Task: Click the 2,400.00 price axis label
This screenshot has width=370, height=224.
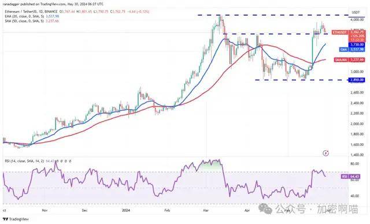Action: click(x=357, y=103)
